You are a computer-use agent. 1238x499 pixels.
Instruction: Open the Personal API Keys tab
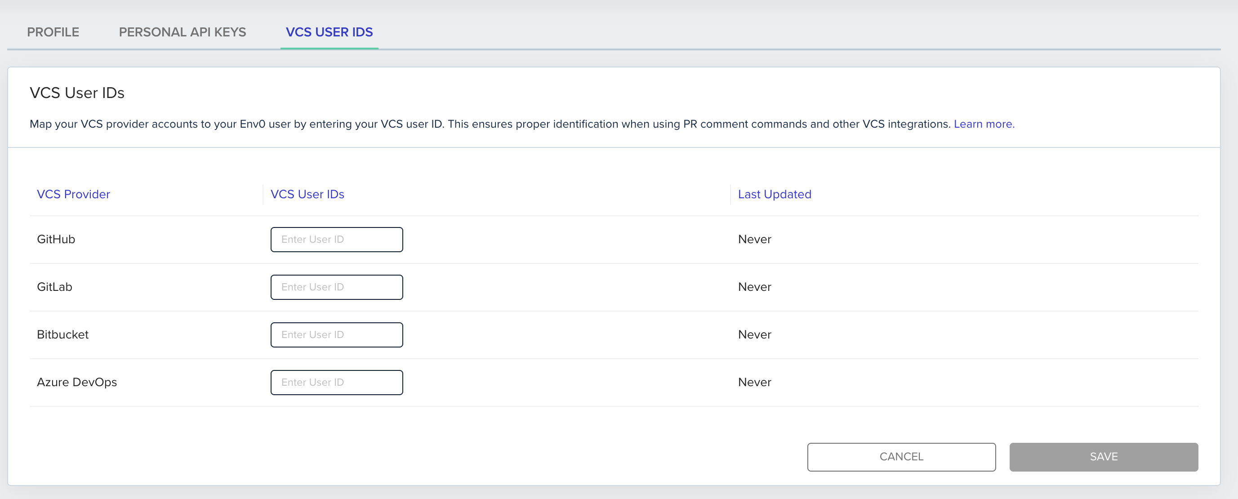click(x=182, y=32)
